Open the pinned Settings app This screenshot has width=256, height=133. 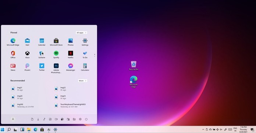(85, 42)
